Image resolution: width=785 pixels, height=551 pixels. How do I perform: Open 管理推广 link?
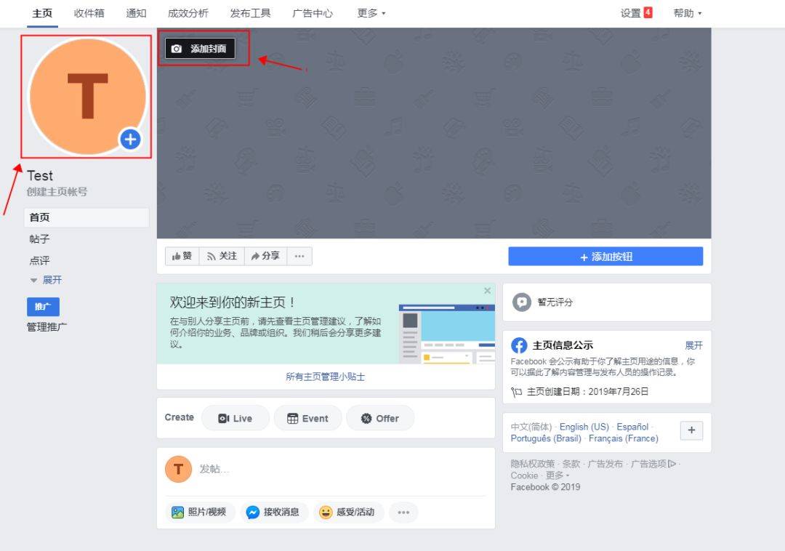tap(47, 327)
